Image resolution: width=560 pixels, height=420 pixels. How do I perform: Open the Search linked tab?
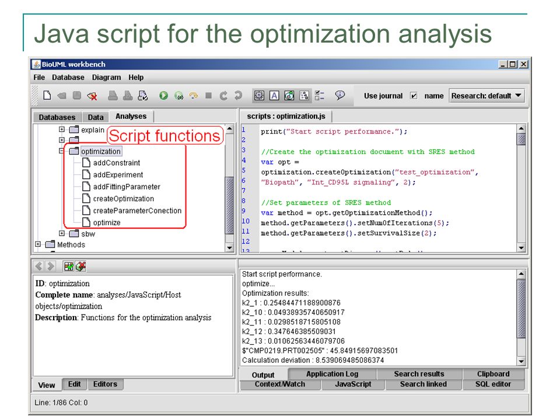[423, 384]
